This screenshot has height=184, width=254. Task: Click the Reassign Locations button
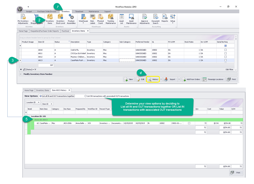(213, 79)
